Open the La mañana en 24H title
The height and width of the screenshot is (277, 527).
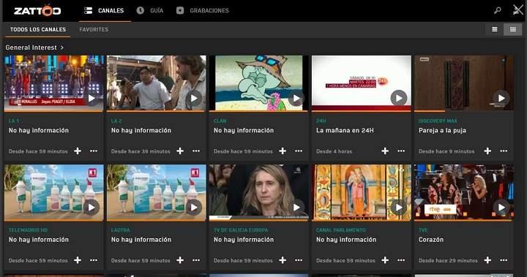point(345,130)
